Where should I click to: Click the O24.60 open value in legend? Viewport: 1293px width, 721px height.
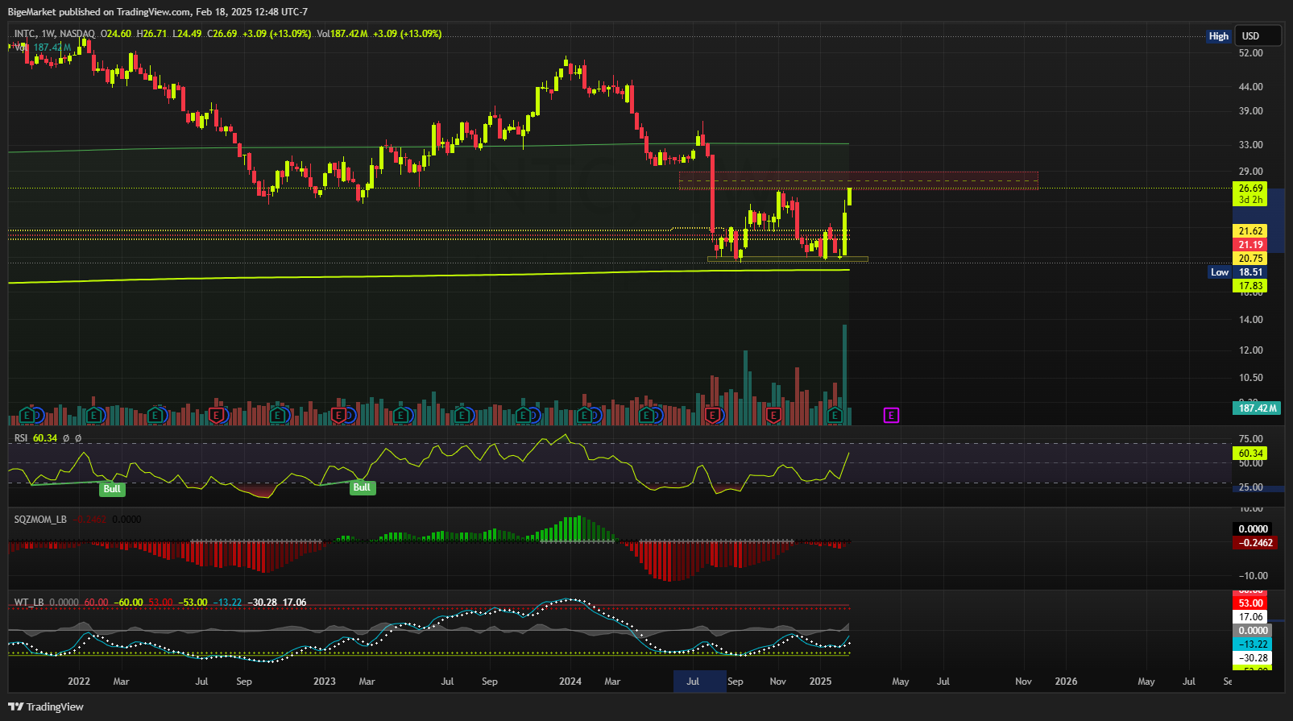tap(116, 34)
